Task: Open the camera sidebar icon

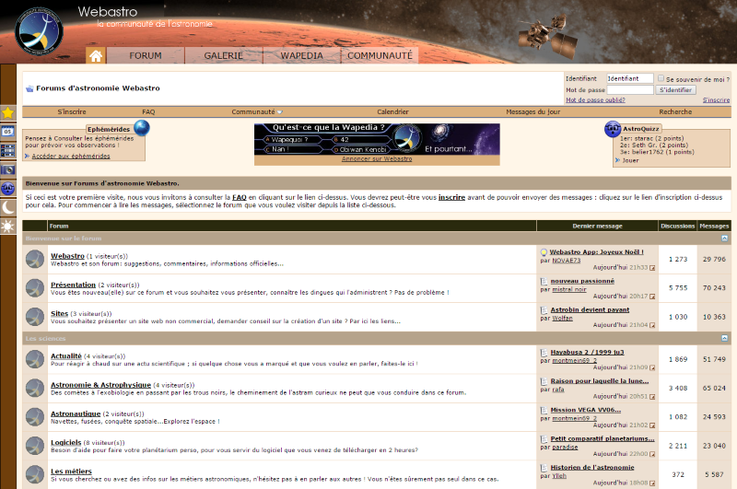Action: click(x=8, y=170)
